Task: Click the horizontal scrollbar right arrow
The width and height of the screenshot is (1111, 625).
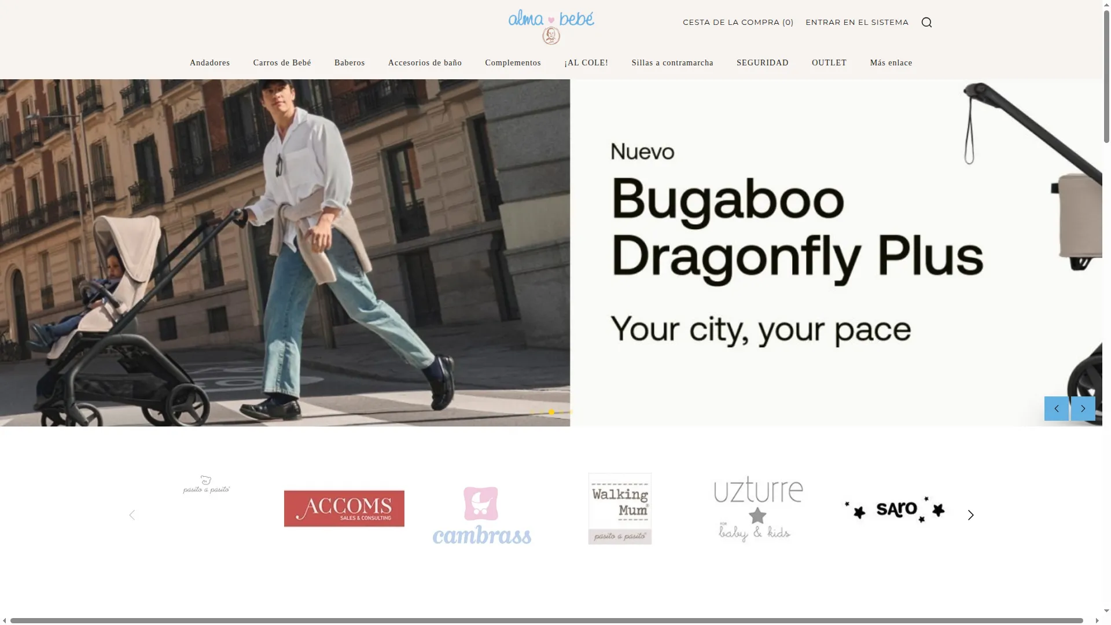Action: pyautogui.click(x=1097, y=620)
